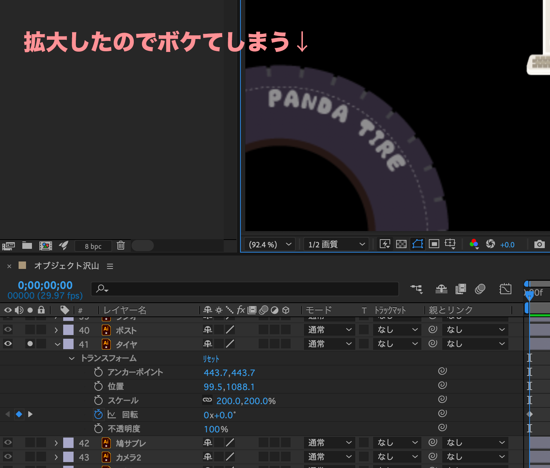Image resolution: width=550 pixels, height=468 pixels.
Task: Click the トラックマット column header
Action: pos(390,310)
